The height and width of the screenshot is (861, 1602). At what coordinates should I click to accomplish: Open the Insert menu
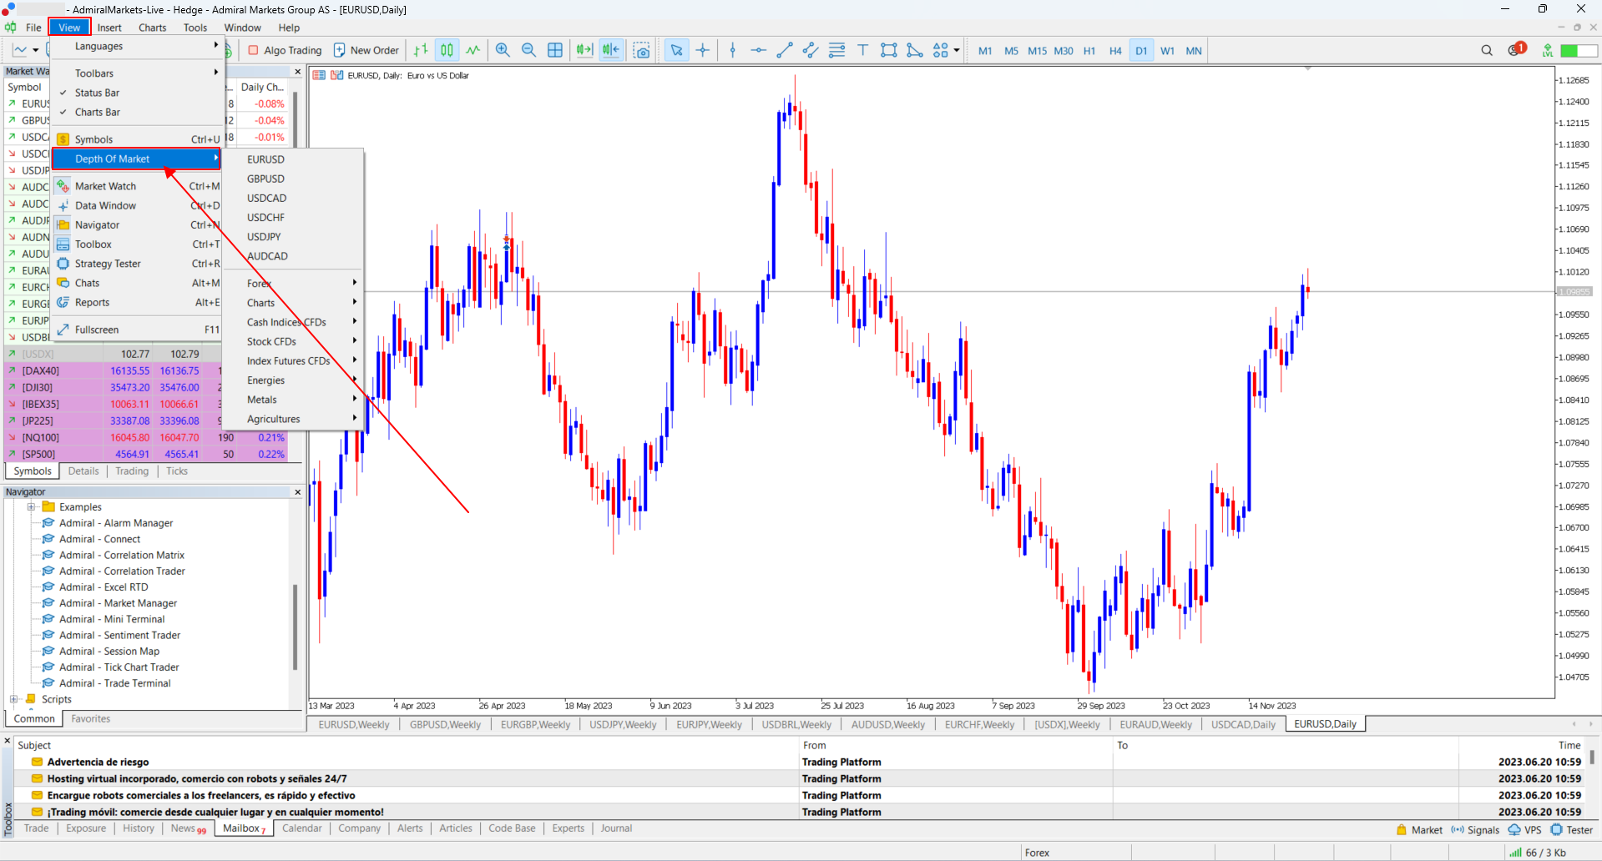coord(109,28)
